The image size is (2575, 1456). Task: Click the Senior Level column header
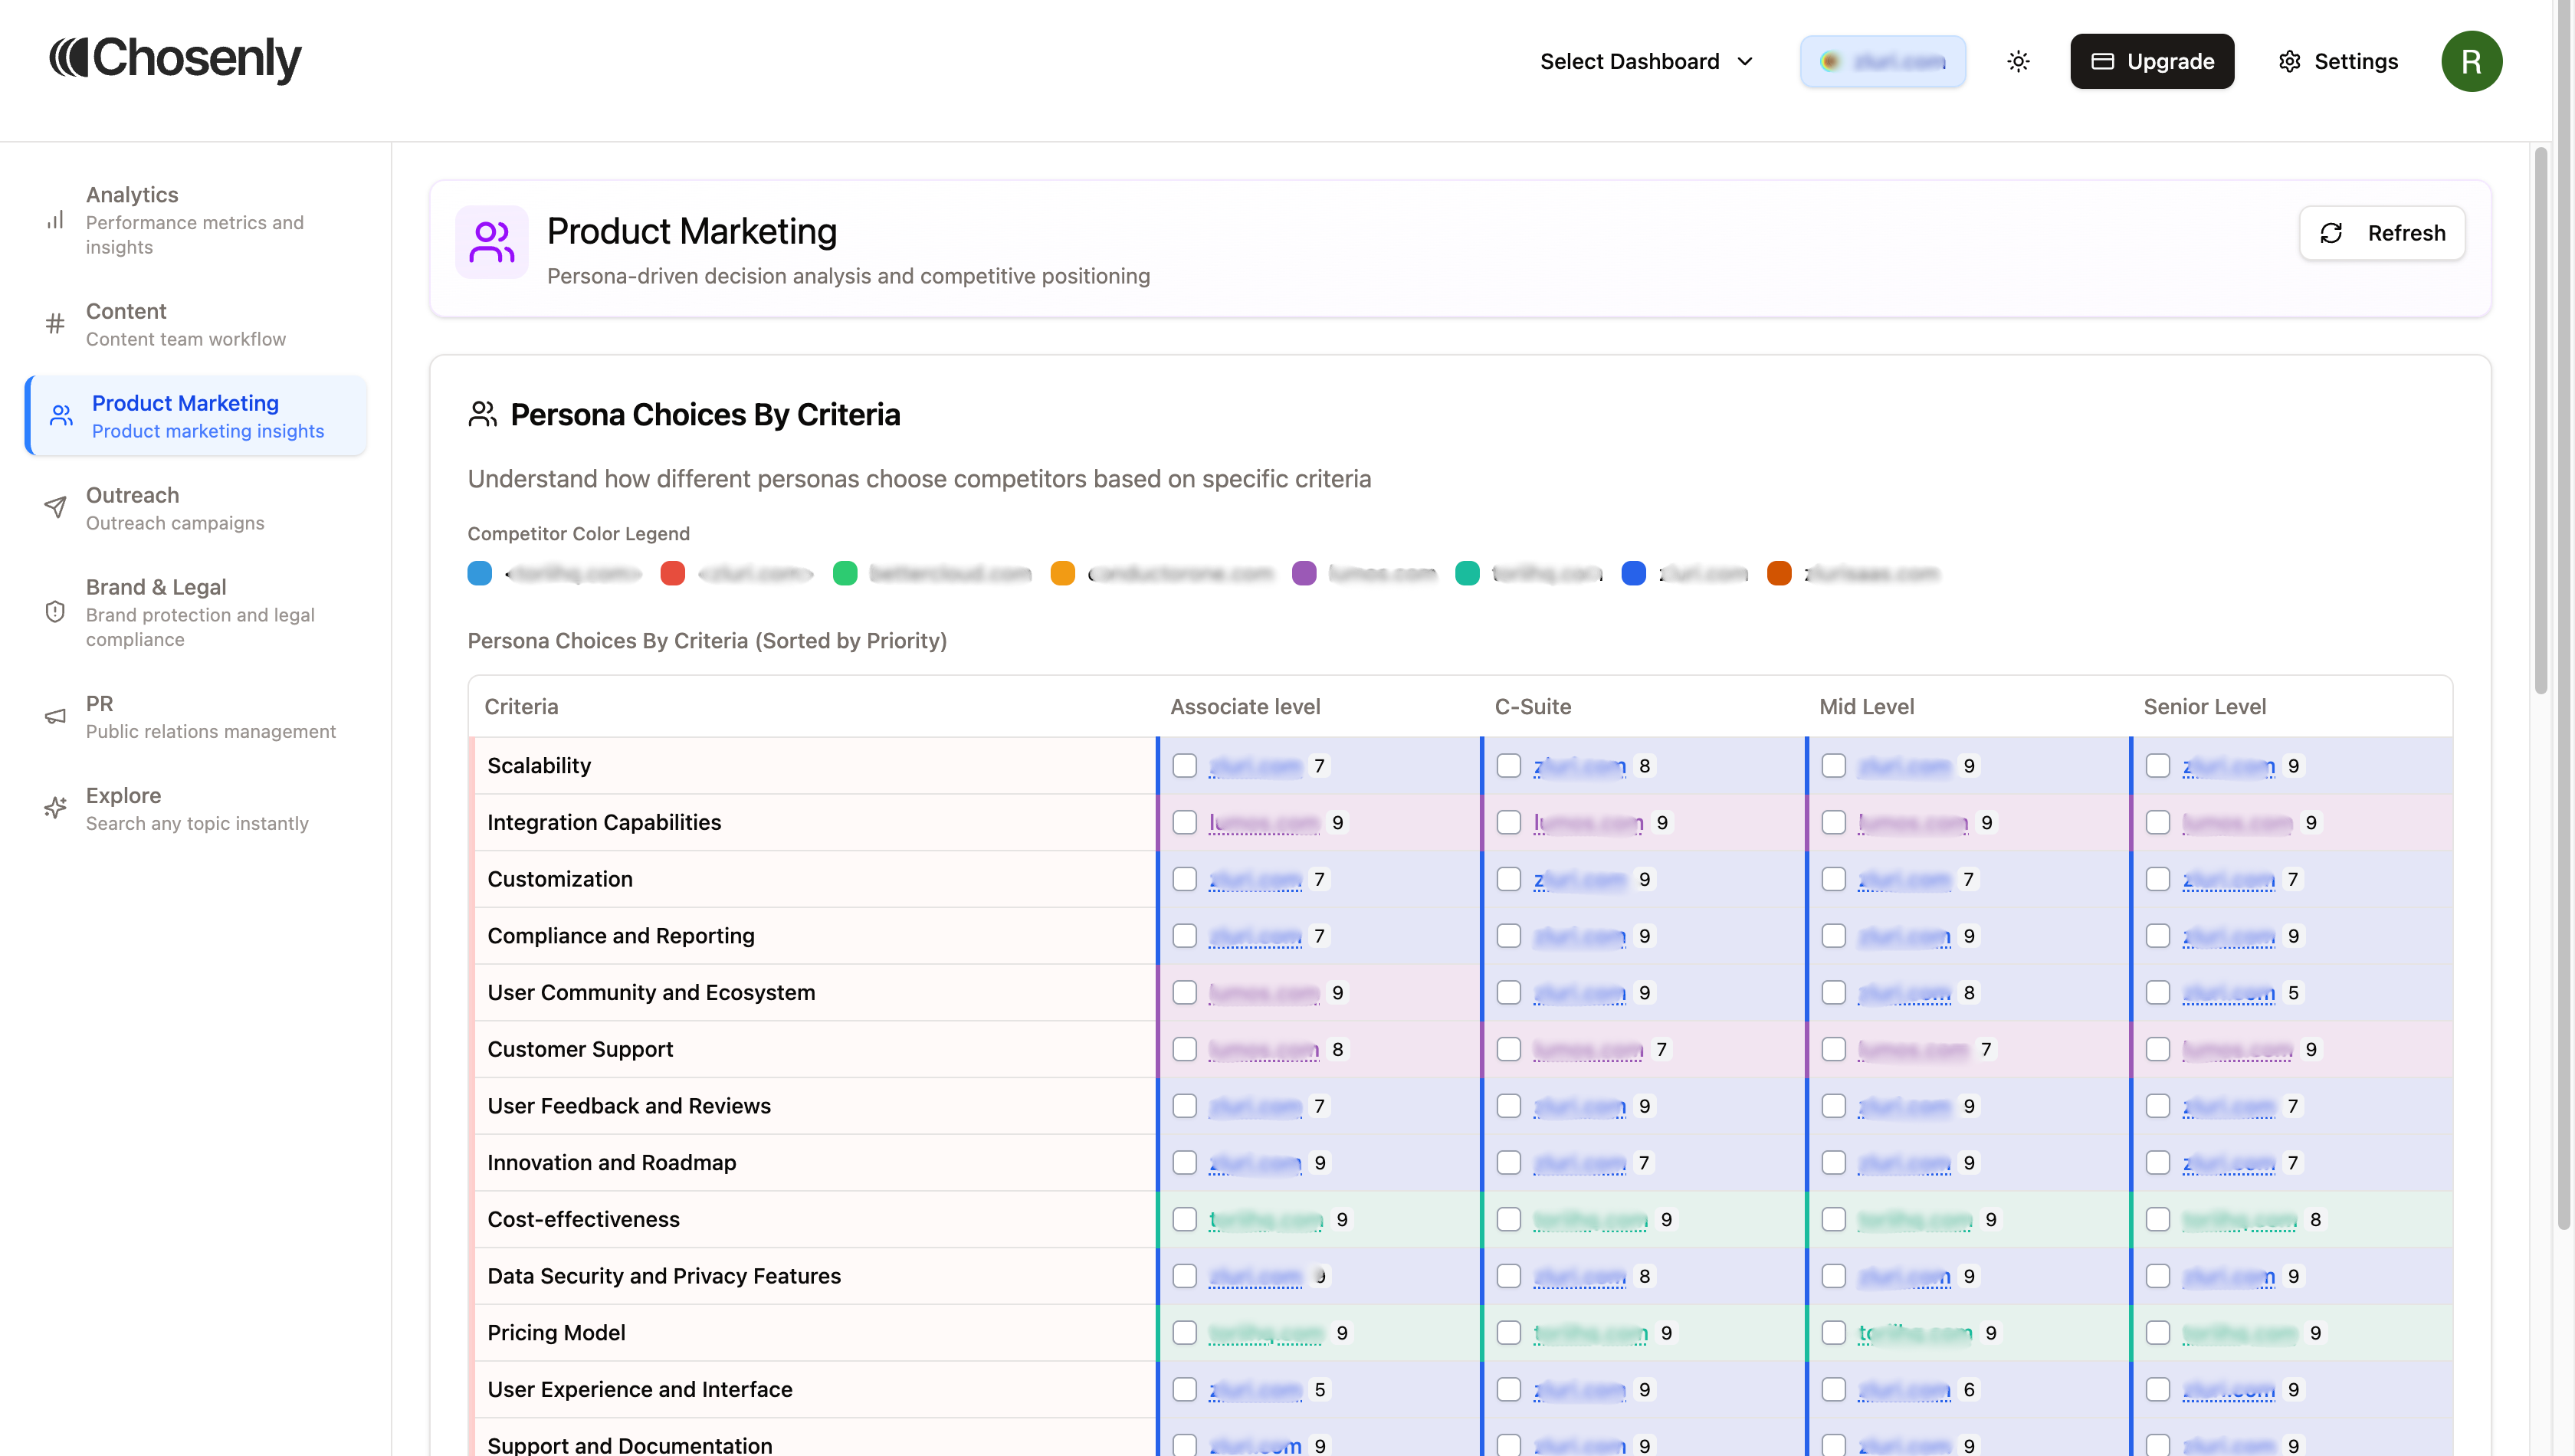pos(2204,707)
